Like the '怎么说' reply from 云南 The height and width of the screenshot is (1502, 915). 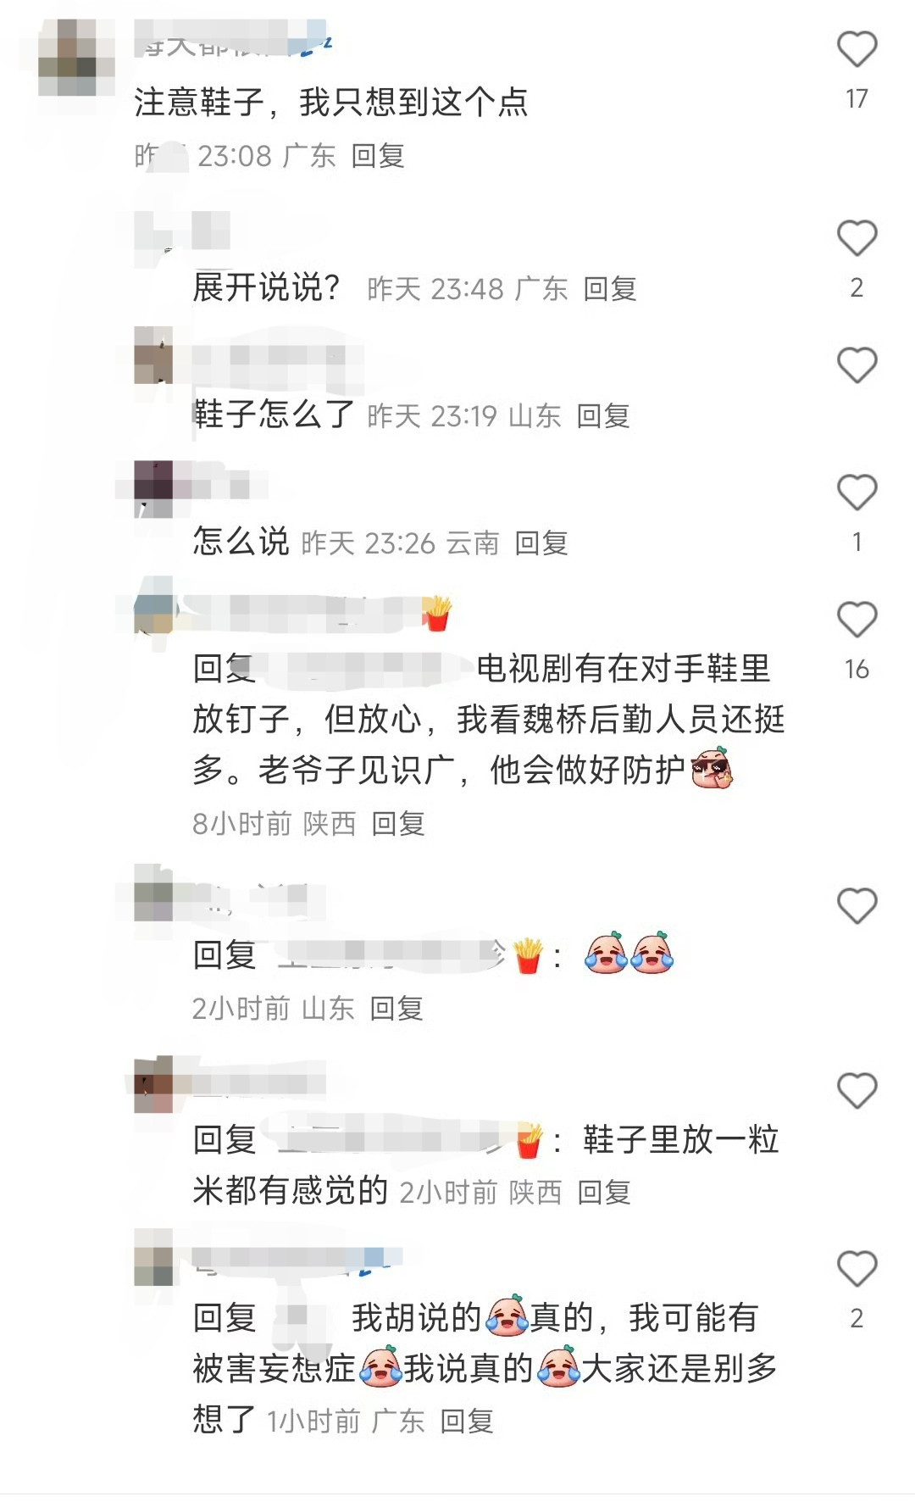coord(857,492)
